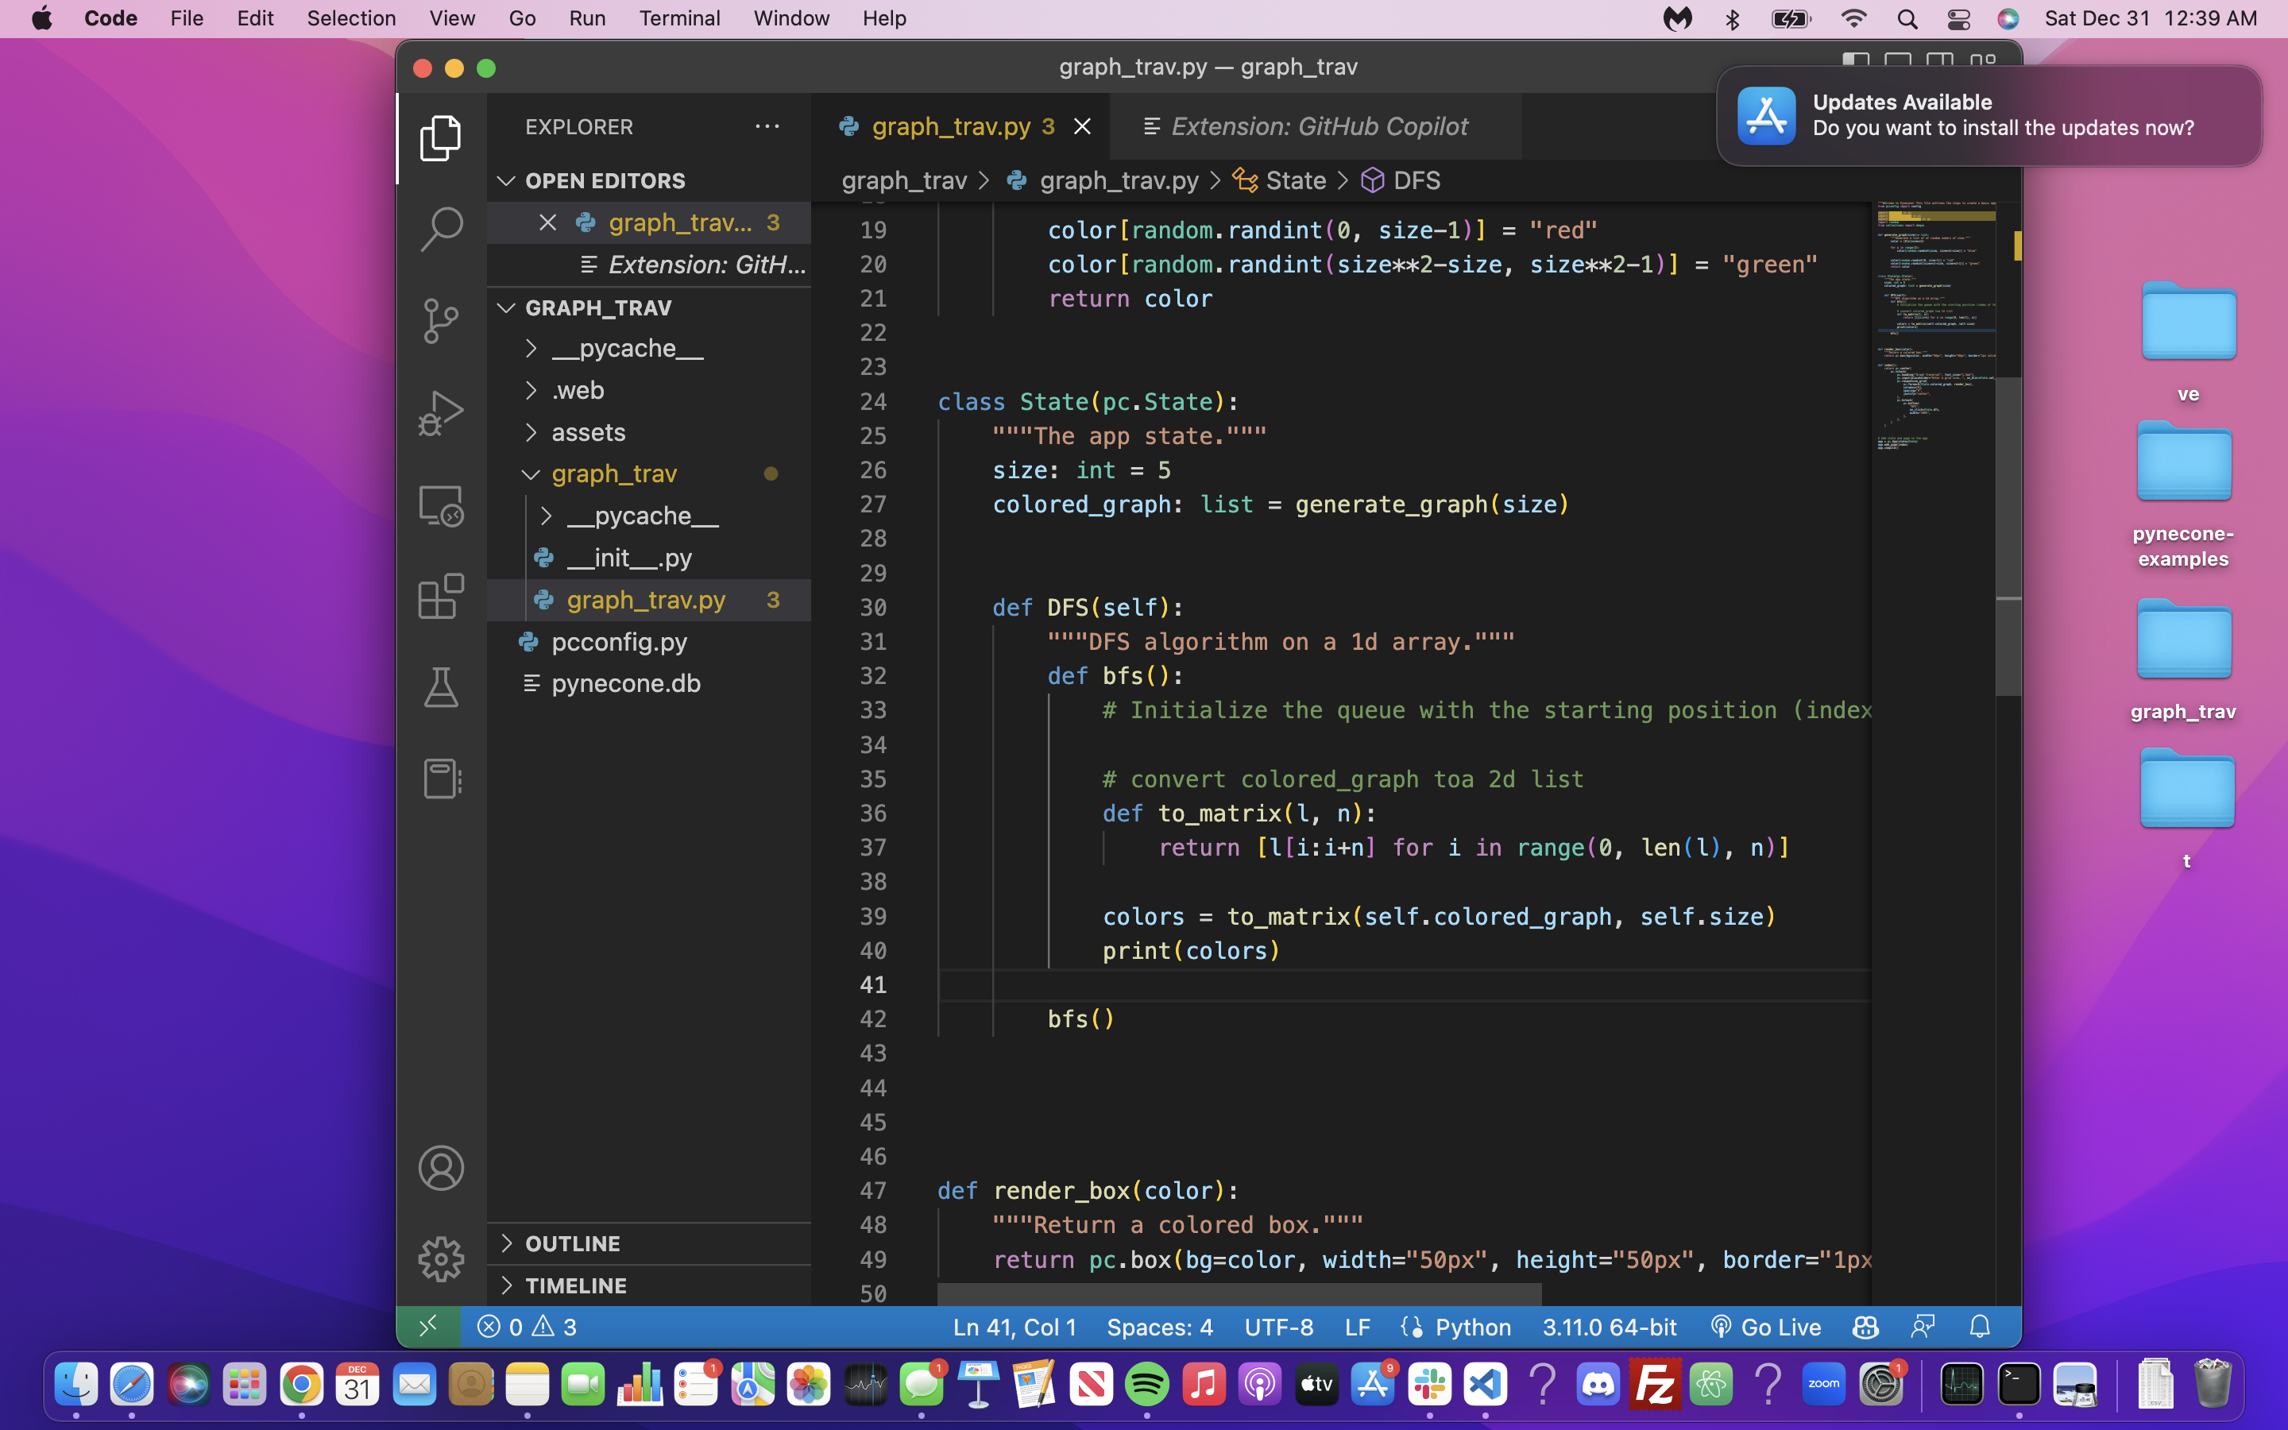Screen dimensions: 2288x1430
Task: Open notifications bell in status bar
Action: point(1979,1327)
